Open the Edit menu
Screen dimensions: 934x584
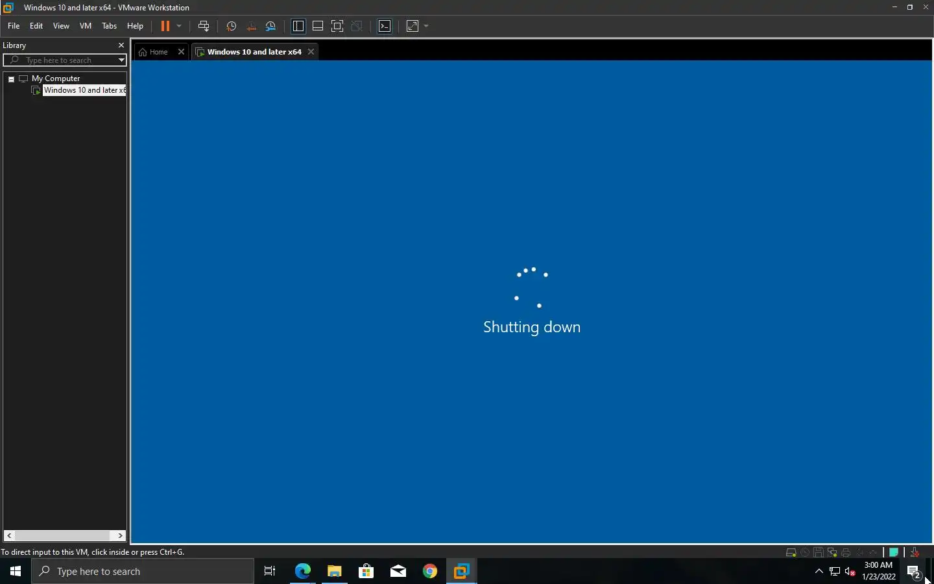pos(36,26)
